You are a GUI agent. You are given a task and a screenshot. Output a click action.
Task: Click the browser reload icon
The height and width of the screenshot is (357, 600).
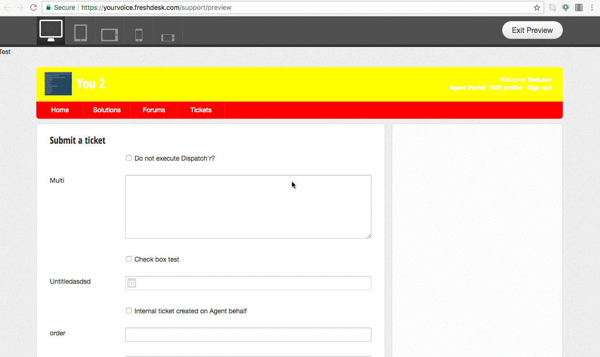(33, 8)
